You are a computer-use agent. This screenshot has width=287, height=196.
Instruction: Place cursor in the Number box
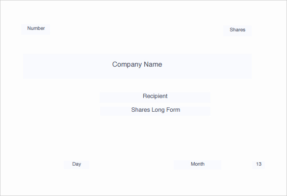(x=35, y=29)
